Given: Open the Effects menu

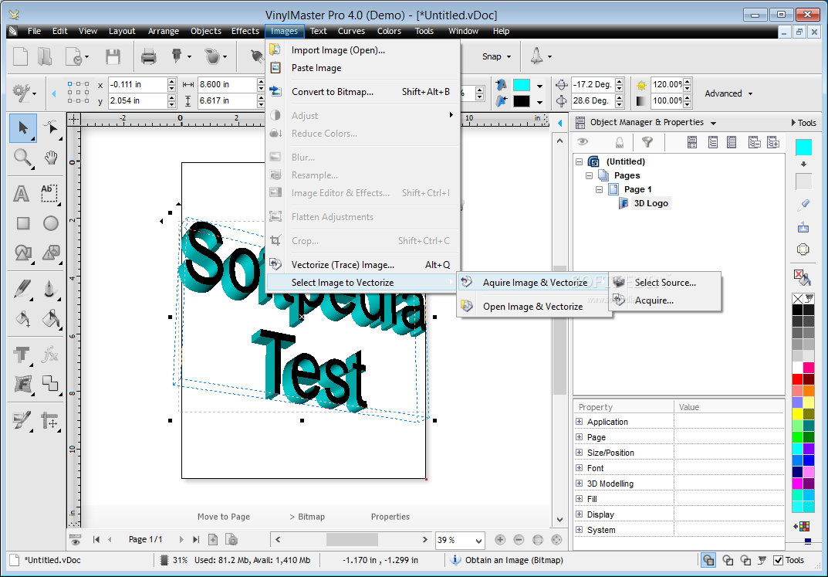Looking at the screenshot, I should tap(245, 31).
